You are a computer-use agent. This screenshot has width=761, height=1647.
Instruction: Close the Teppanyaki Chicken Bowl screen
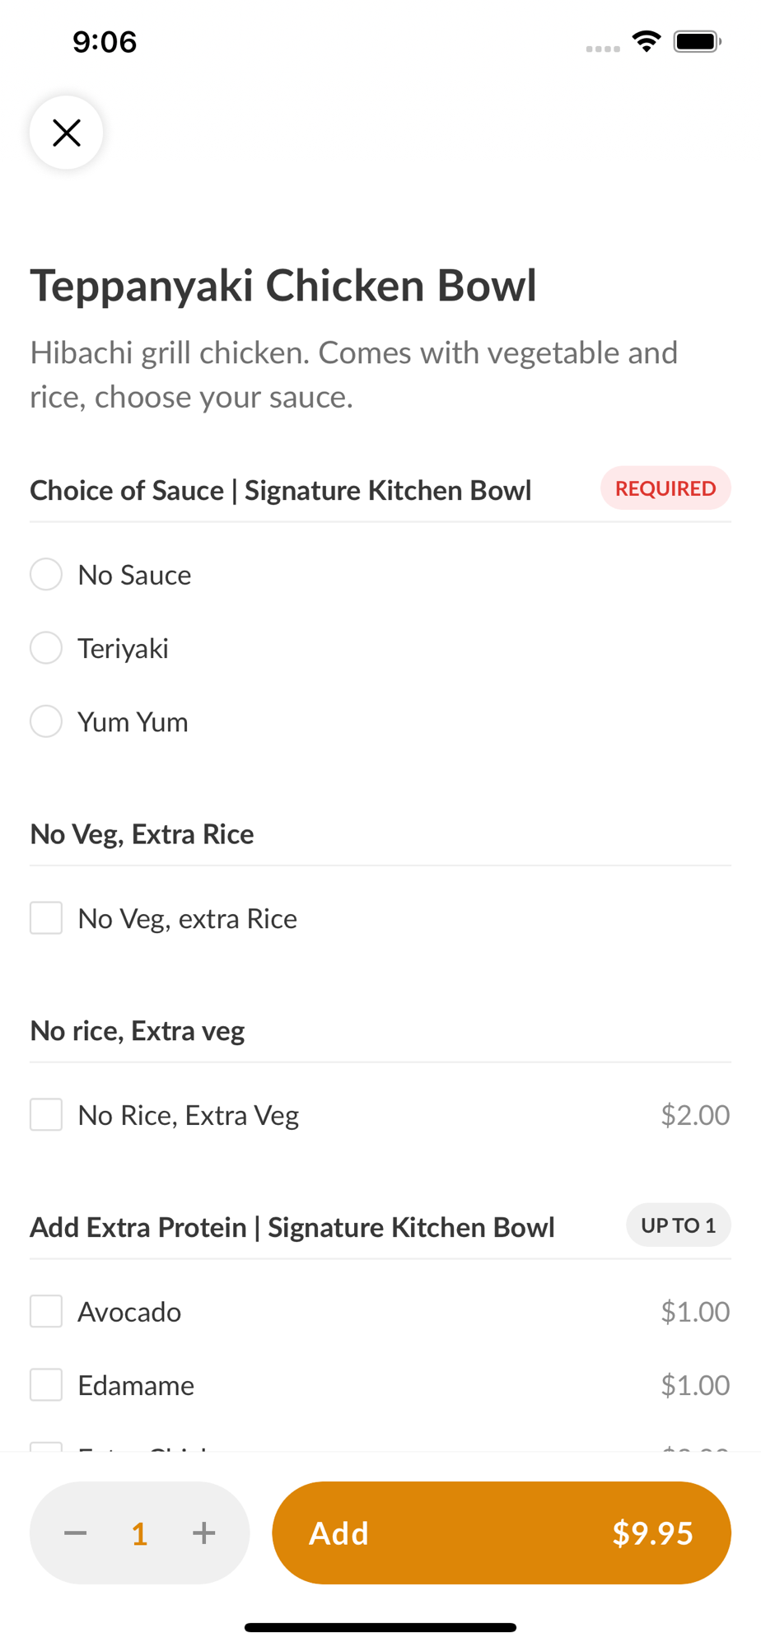click(66, 133)
